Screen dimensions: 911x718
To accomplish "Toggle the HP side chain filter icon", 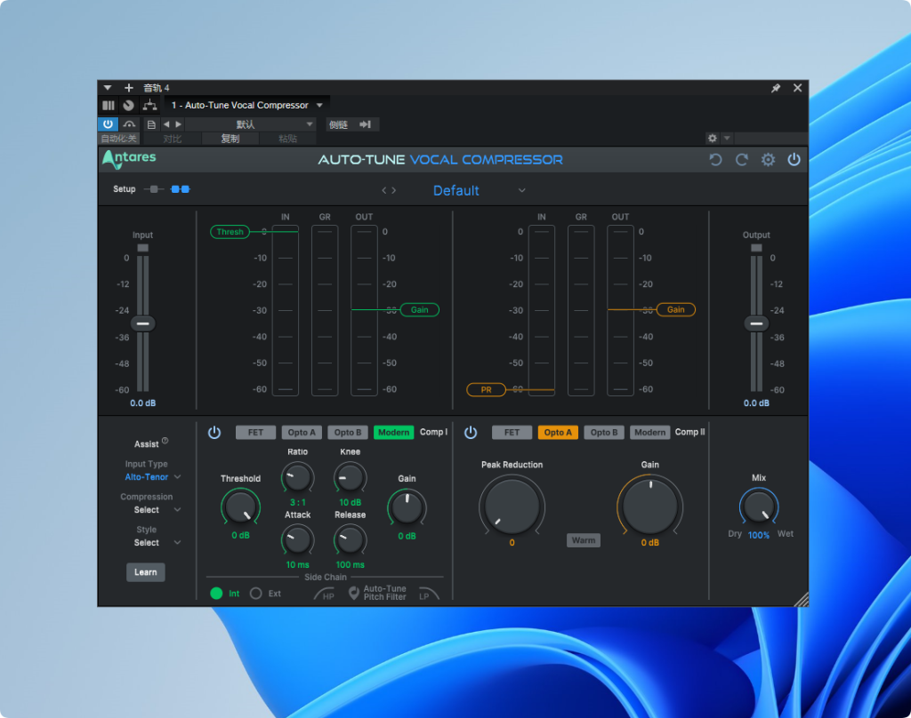I will [325, 594].
